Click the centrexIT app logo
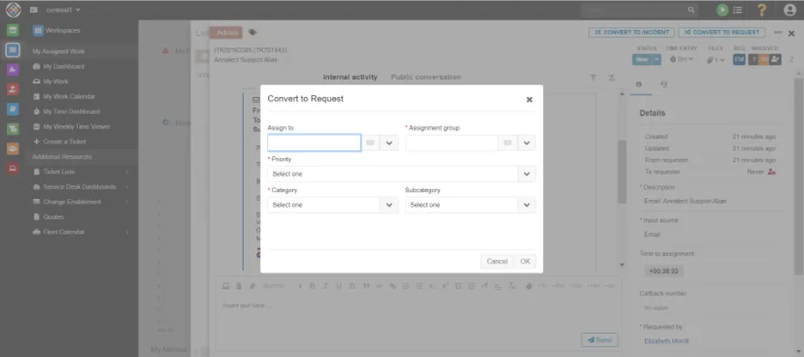 point(13,9)
